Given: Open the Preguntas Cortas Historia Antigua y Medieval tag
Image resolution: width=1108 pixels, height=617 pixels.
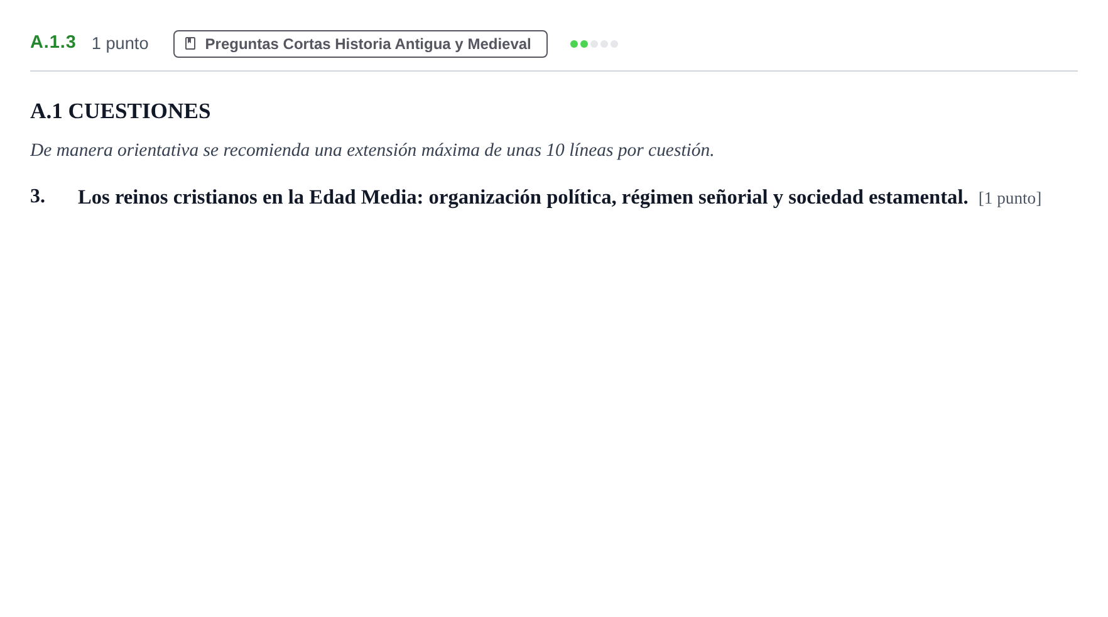Looking at the screenshot, I should point(360,44).
